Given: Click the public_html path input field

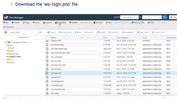Looking at the screenshot, I should click(23, 32).
